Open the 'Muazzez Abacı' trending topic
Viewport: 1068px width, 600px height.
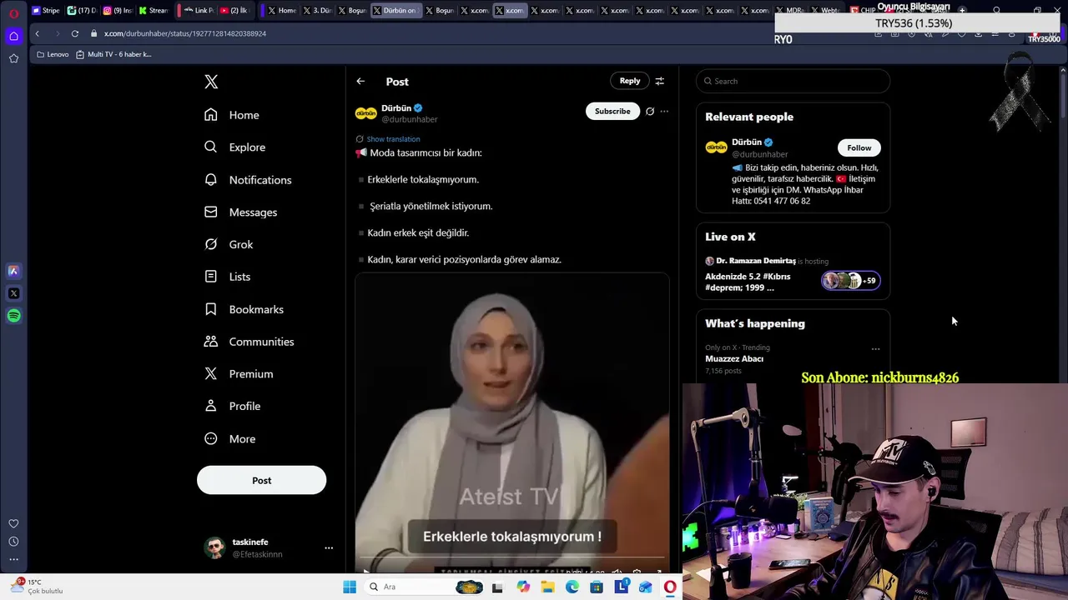point(734,358)
